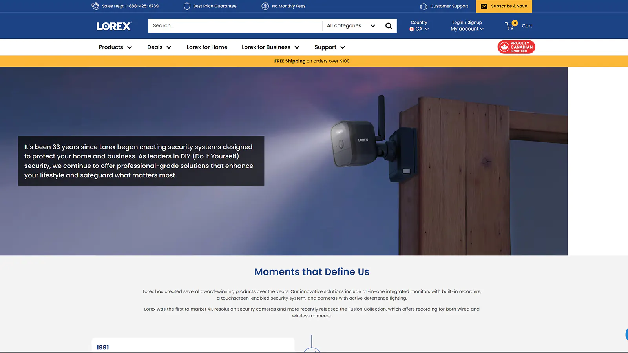628x353 pixels.
Task: Expand the Deals menu chevron
Action: pos(169,47)
